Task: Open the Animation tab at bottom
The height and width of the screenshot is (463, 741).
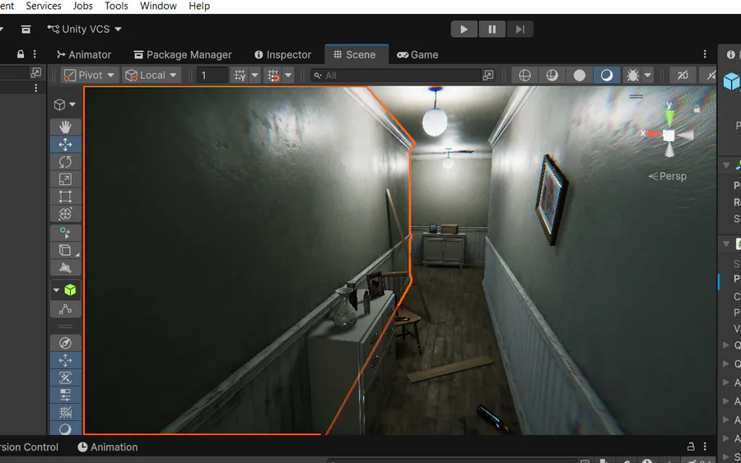Action: (x=108, y=447)
